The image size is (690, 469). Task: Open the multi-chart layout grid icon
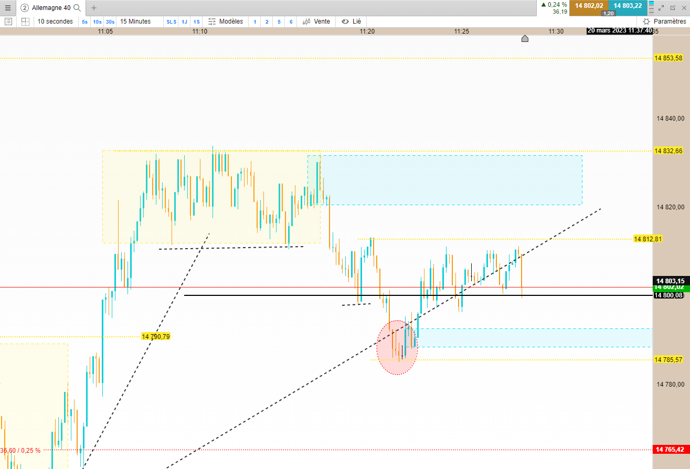25,22
